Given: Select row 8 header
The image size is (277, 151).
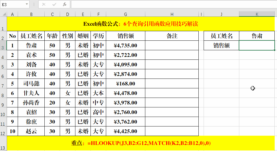Looking at the screenshot, I should point(3,93).
